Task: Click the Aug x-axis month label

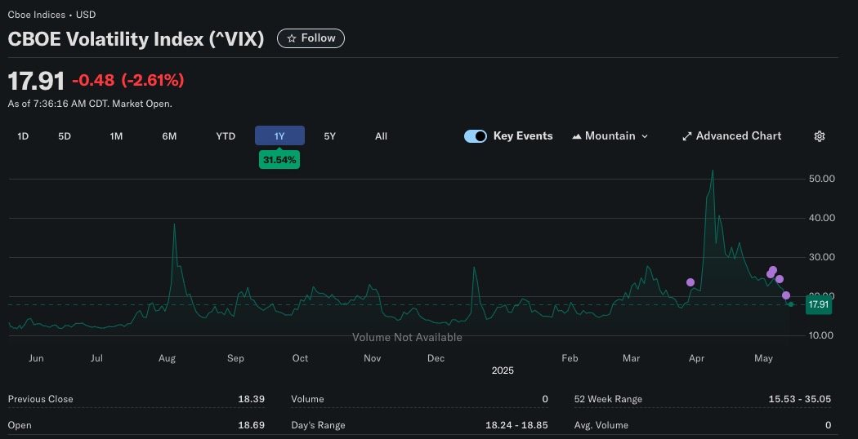Action: click(x=167, y=359)
